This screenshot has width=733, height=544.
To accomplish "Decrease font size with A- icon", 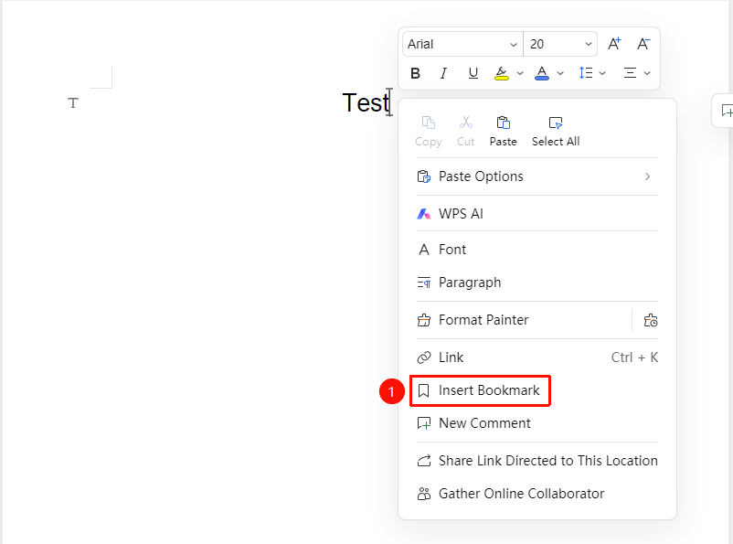I will point(643,44).
